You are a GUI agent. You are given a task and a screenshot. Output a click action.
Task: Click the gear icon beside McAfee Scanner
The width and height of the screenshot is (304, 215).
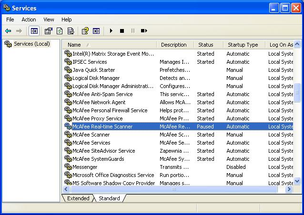(68, 135)
